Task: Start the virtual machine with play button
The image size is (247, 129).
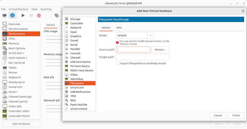Action: pyautogui.click(x=23, y=16)
